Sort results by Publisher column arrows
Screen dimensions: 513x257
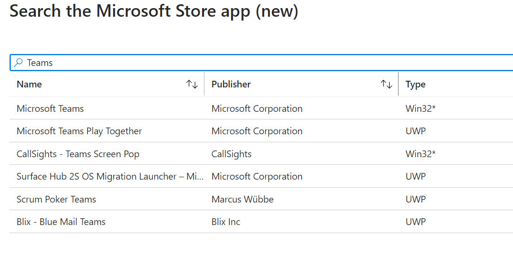[386, 84]
